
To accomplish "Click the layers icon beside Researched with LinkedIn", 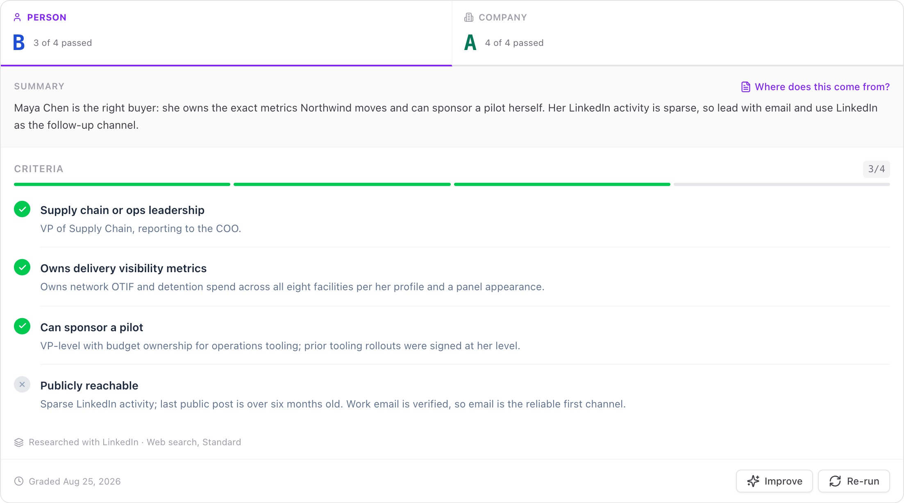I will point(19,442).
